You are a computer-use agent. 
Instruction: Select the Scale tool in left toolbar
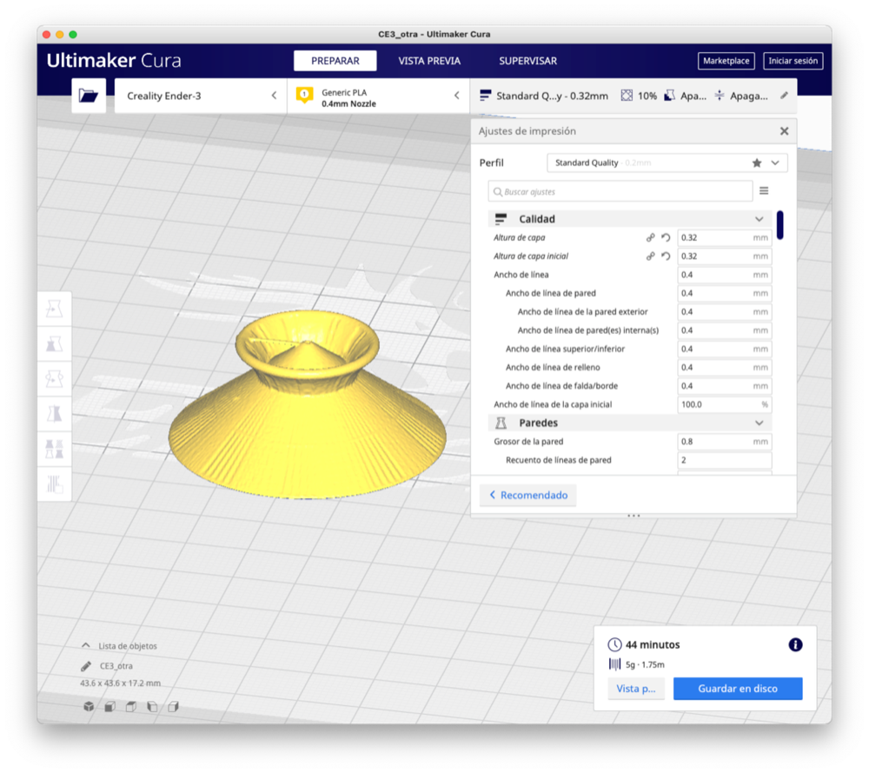54,344
